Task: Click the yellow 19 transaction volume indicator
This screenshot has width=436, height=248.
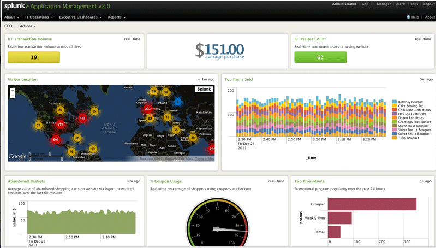Action: click(34, 57)
